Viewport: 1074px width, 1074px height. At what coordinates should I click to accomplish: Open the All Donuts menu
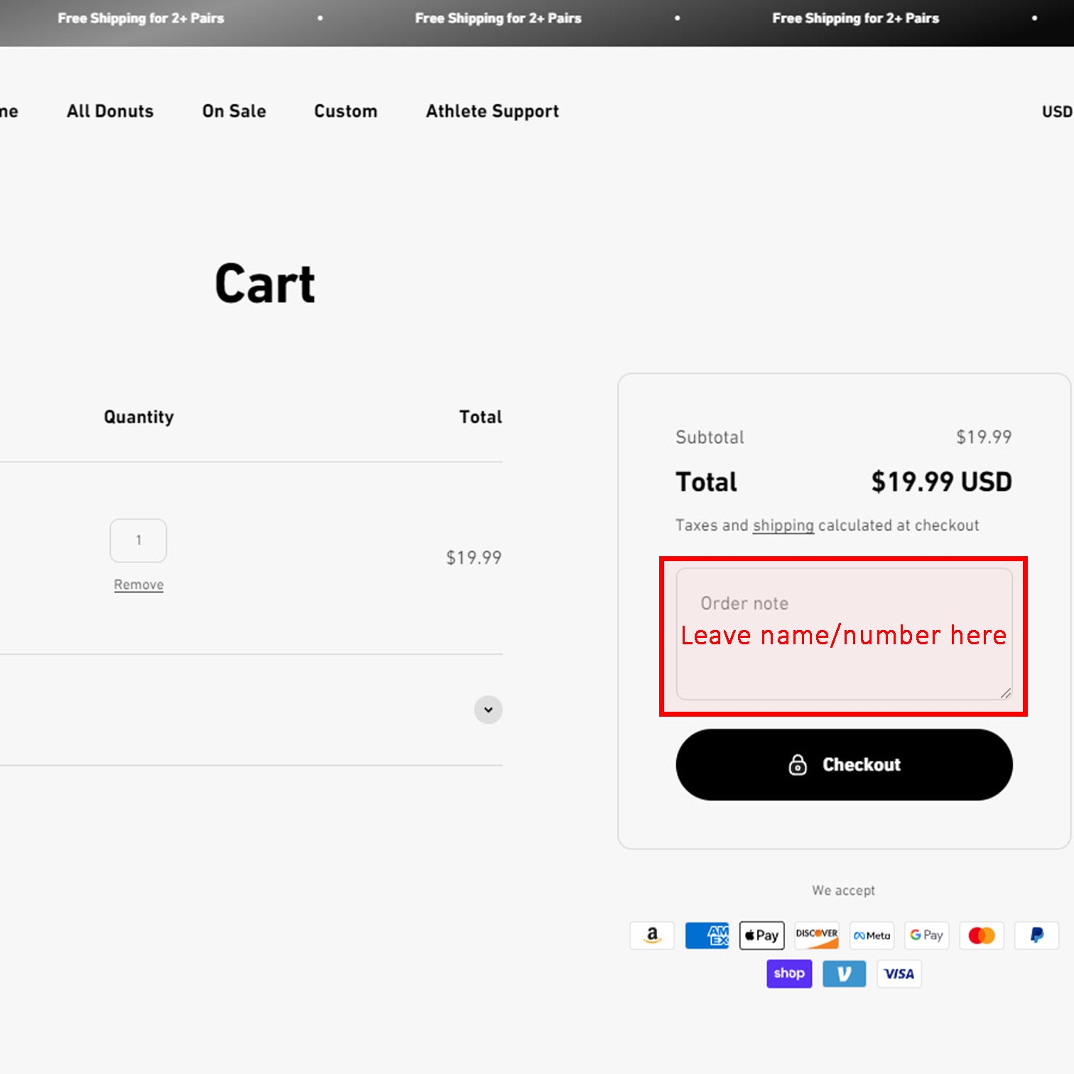click(x=110, y=112)
